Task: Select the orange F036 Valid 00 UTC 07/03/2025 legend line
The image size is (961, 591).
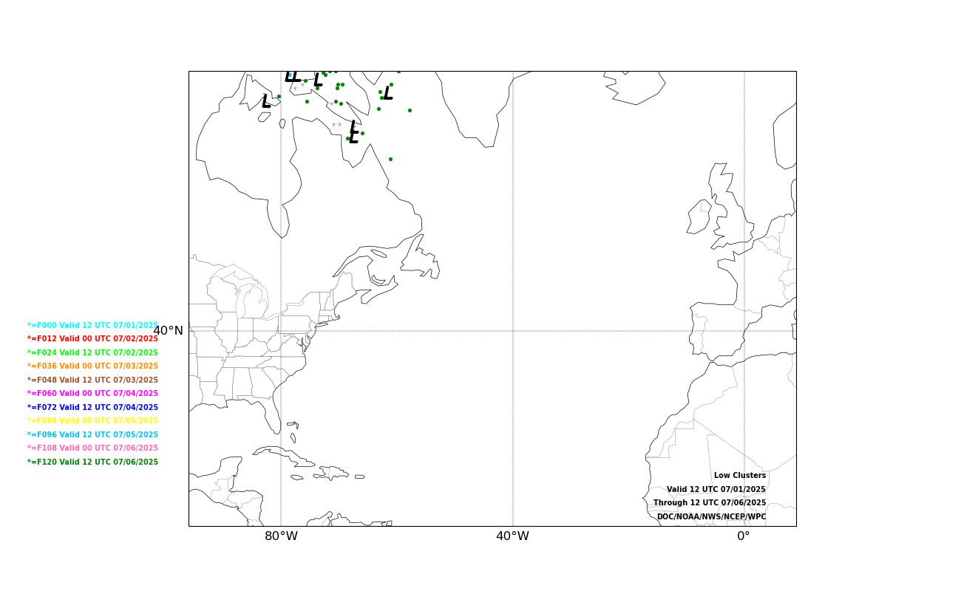Action: pos(93,366)
